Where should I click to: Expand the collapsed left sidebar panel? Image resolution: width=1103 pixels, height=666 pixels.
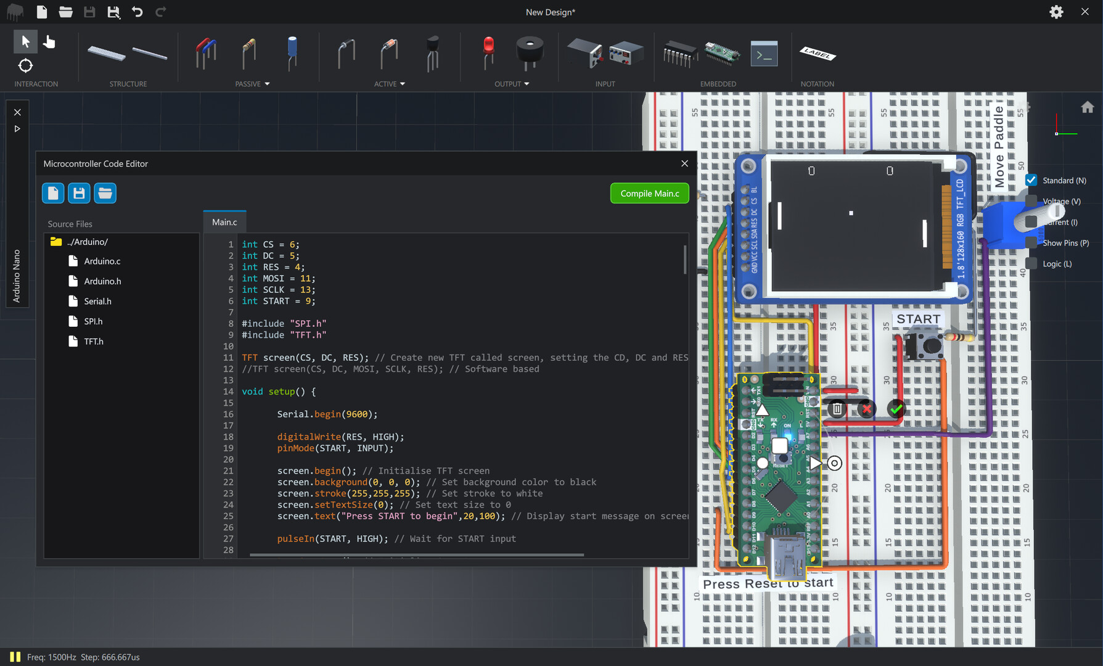[x=17, y=128]
